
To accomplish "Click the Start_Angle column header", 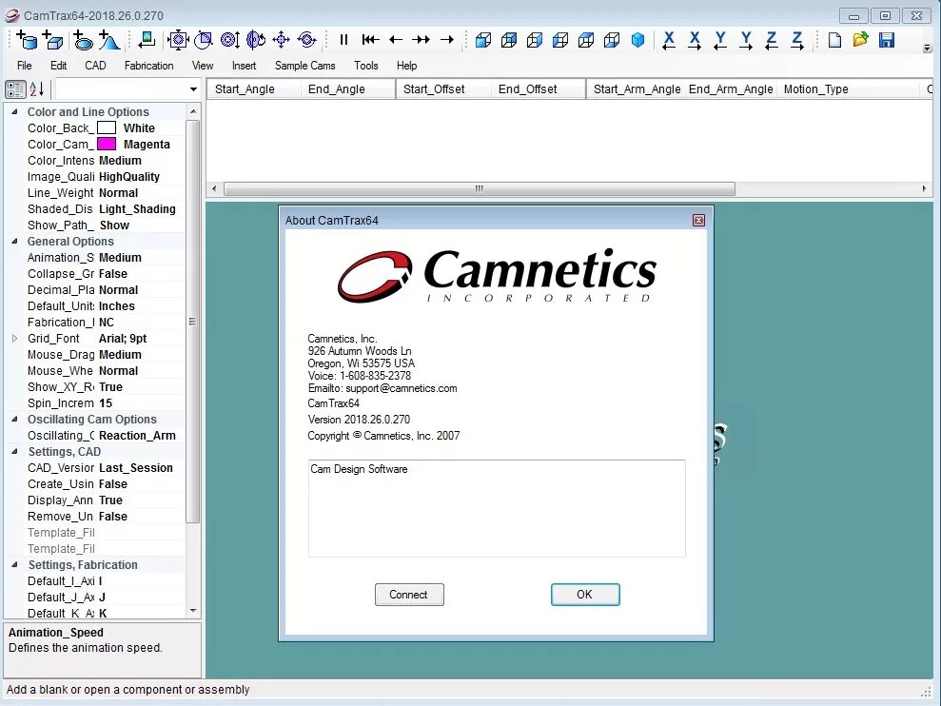I will tap(253, 89).
